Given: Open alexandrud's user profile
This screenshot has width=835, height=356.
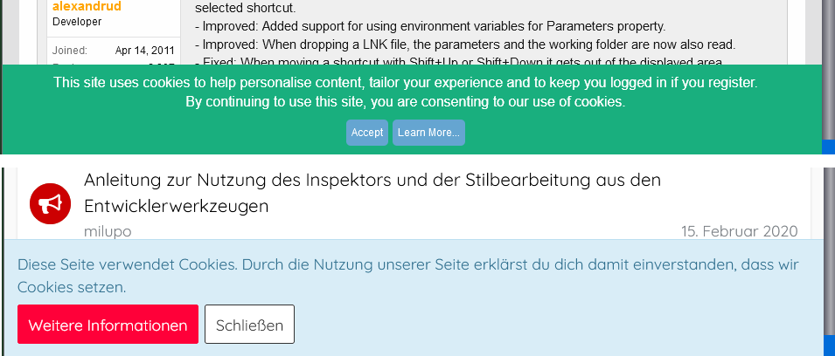Looking at the screenshot, I should click(x=87, y=6).
